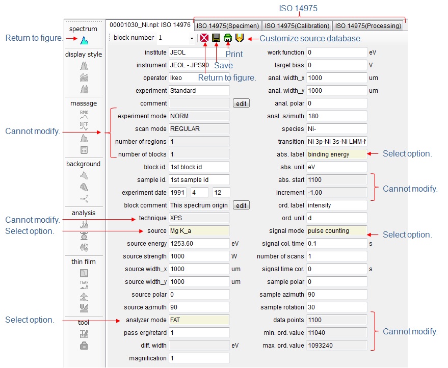Switch to the ISO 14975(Calibration) tab
448x368 pixels.
297,25
